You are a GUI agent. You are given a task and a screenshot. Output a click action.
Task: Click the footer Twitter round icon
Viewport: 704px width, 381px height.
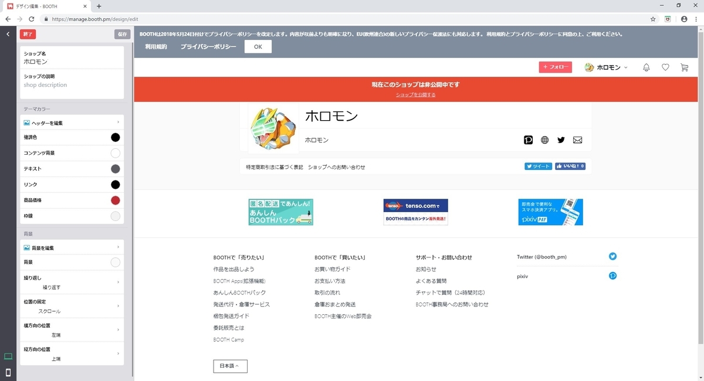[612, 256]
